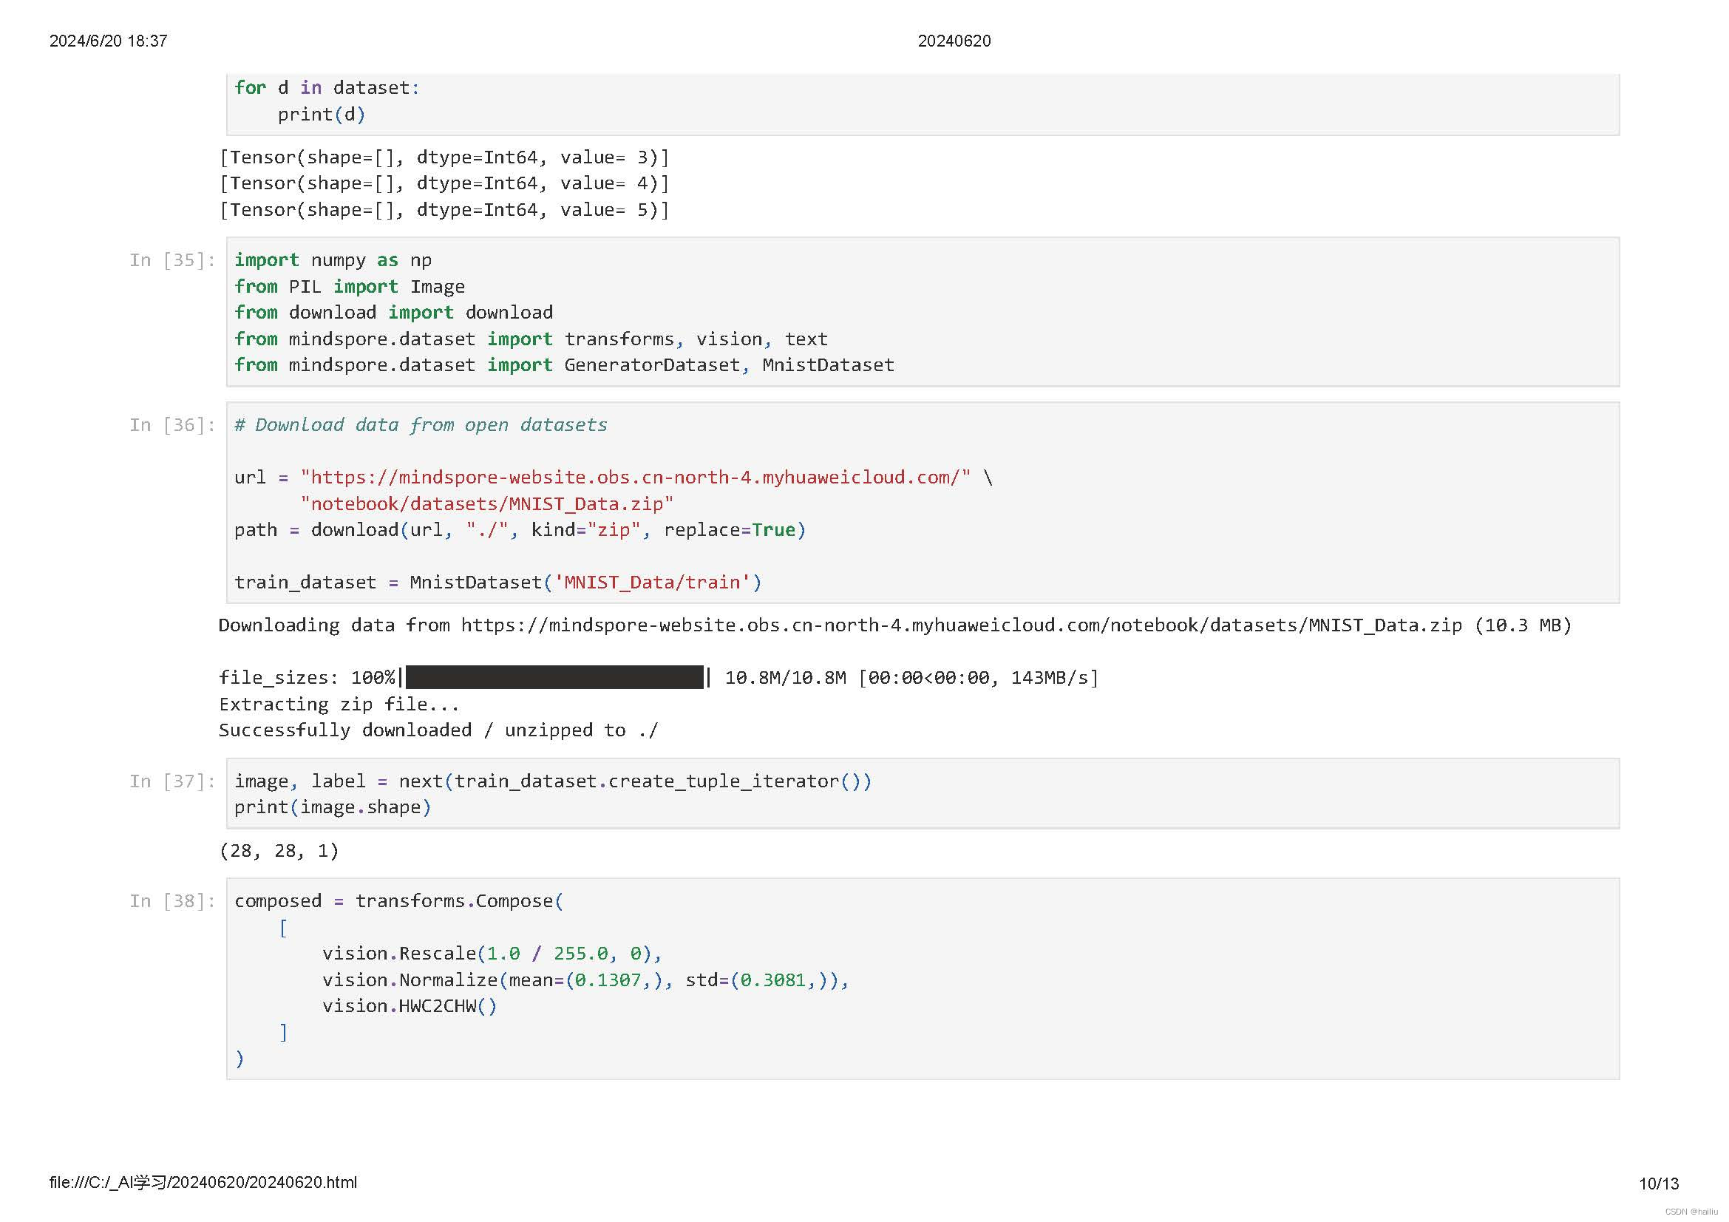
Task: Click the mindspore-website URL string in code
Action: tap(635, 478)
